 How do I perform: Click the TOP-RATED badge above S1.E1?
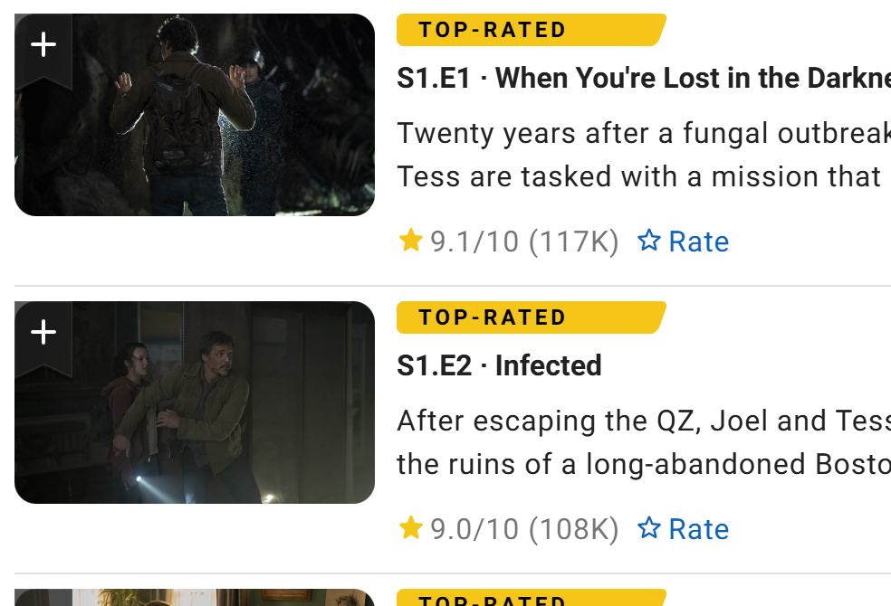[x=531, y=30]
